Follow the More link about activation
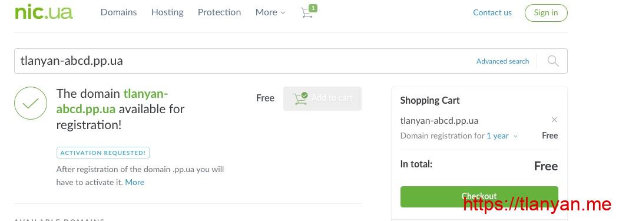Viewport: 619px width, 221px height. [135, 182]
